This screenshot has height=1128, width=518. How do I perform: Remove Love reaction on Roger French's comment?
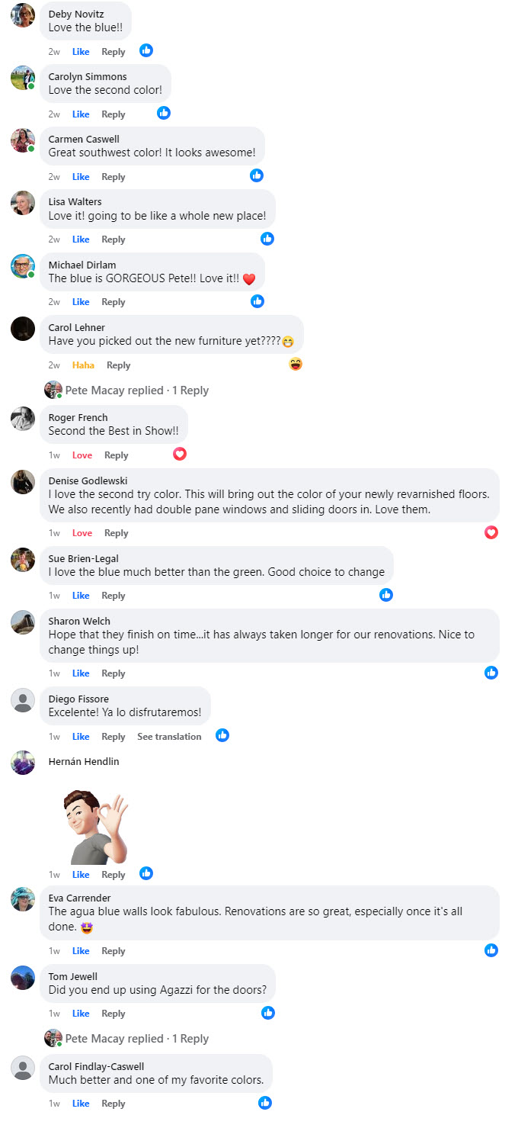(82, 455)
